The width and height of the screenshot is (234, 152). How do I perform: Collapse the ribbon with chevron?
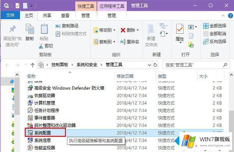[223, 16]
